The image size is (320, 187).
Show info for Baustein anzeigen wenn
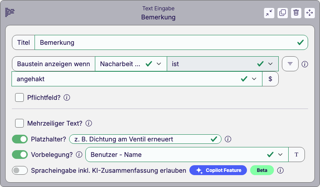pos(305,64)
